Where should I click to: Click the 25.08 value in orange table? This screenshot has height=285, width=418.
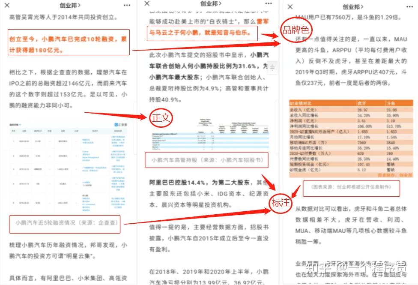(x=391, y=110)
